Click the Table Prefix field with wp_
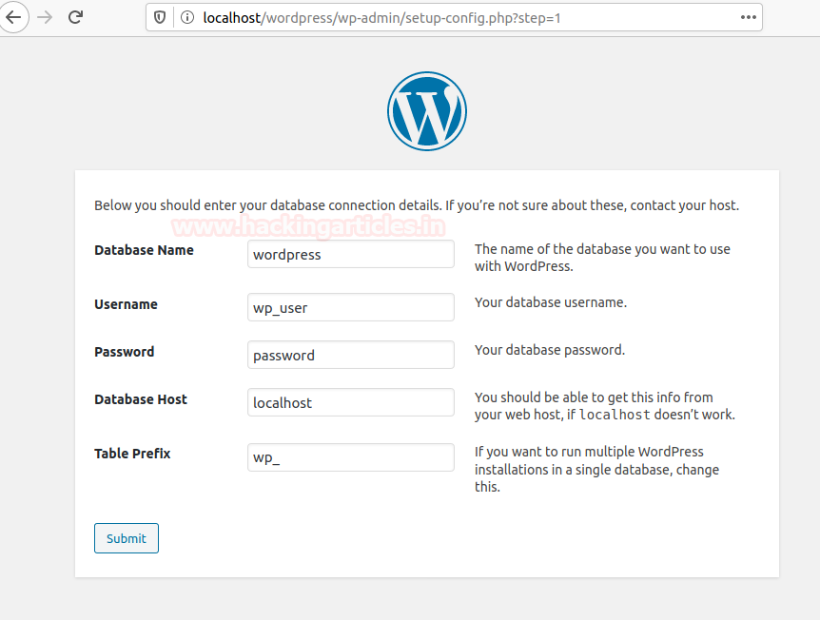The width and height of the screenshot is (820, 620). 351,457
